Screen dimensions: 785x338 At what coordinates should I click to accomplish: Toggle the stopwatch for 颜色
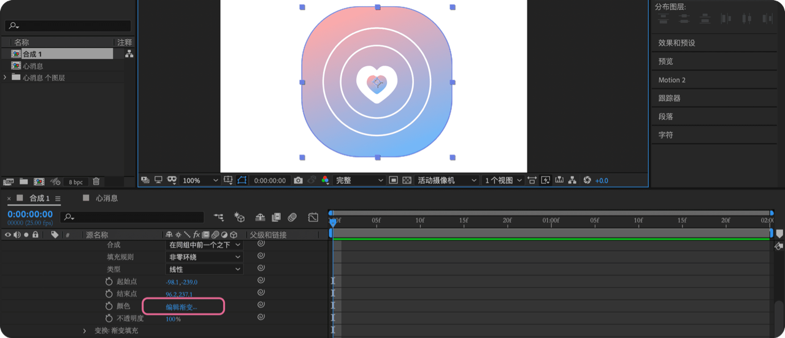pyautogui.click(x=109, y=306)
